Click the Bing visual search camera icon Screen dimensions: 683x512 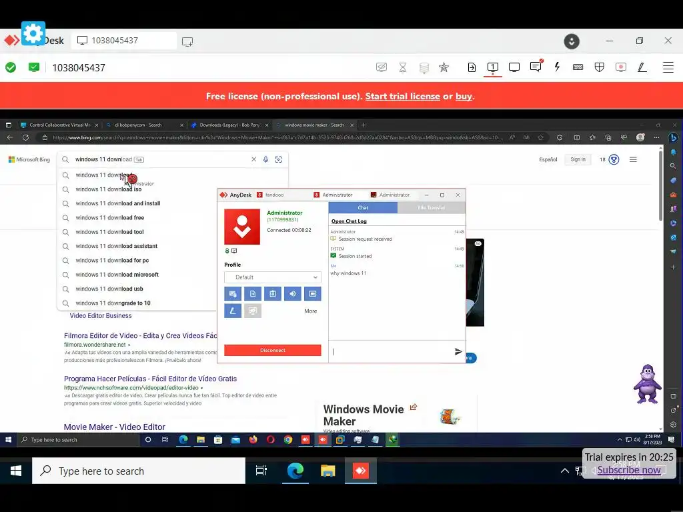point(278,159)
